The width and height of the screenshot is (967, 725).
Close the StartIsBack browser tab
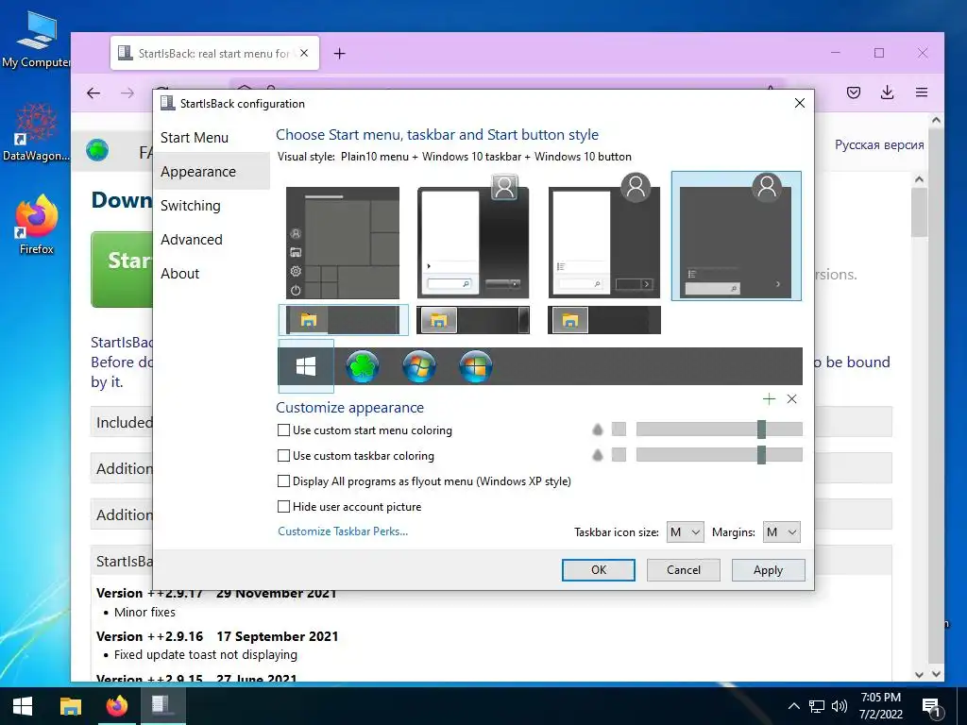click(304, 53)
